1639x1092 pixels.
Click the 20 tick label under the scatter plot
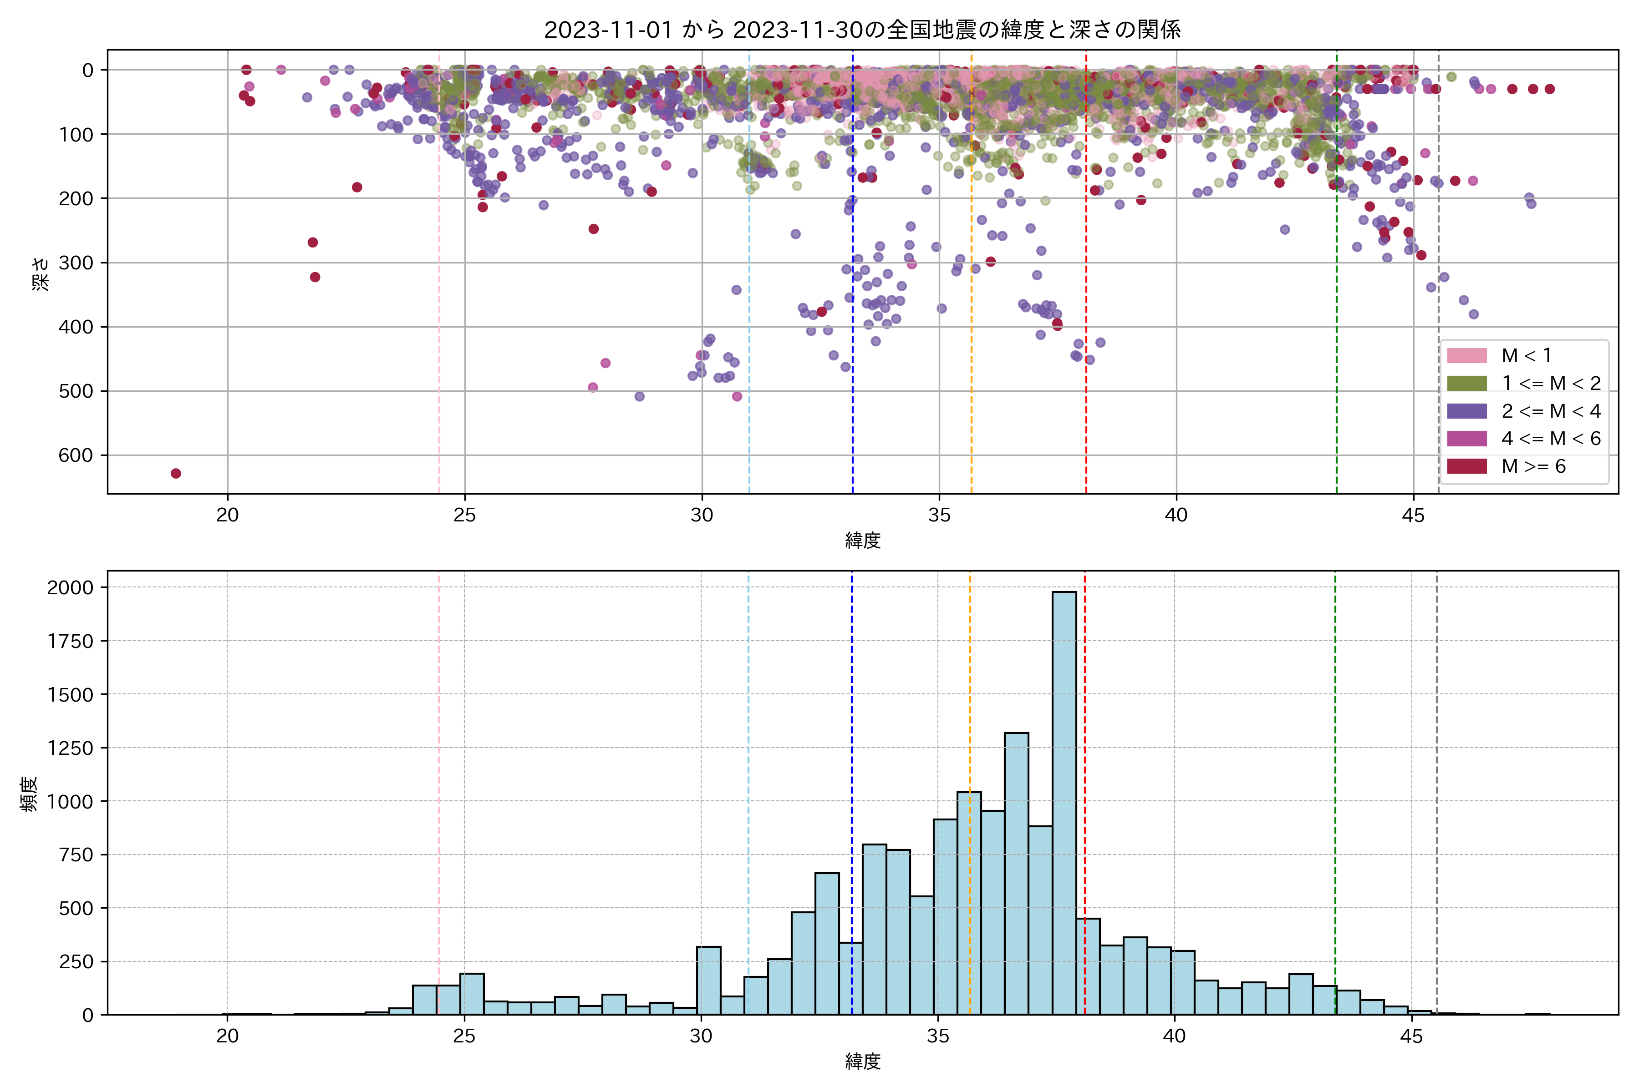[x=227, y=516]
